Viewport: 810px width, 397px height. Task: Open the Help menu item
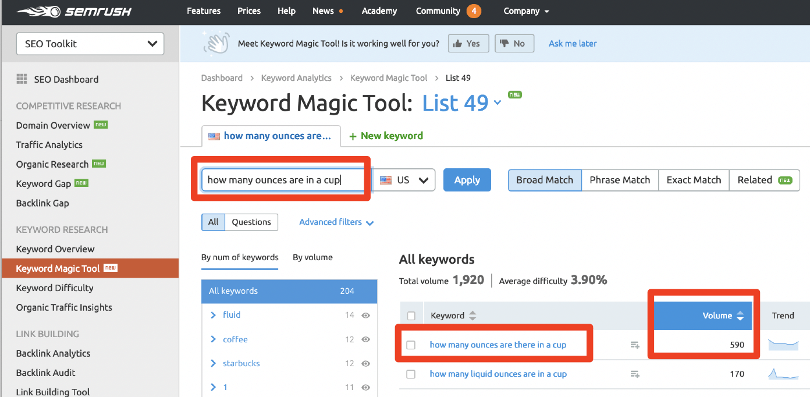(286, 11)
